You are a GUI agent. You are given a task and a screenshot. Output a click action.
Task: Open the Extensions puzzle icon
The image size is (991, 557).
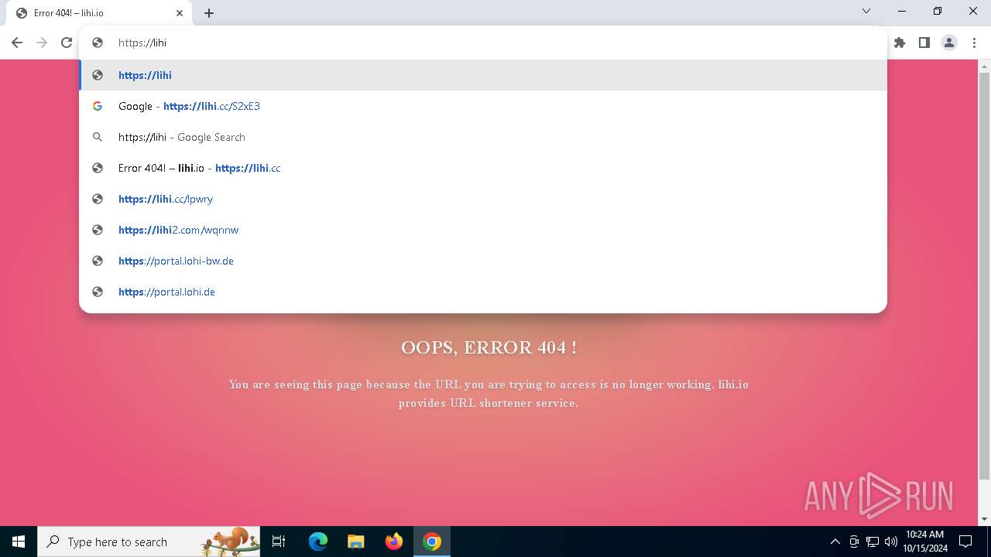(900, 43)
